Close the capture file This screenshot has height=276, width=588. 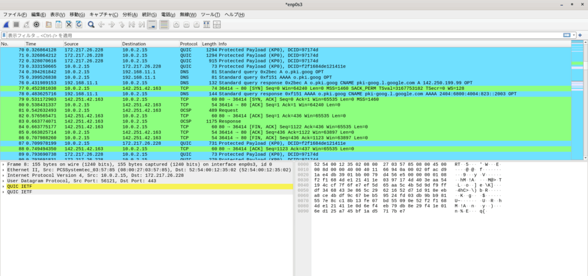point(69,24)
